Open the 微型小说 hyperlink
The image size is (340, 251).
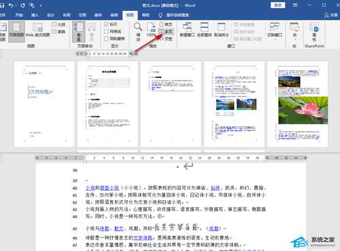(109, 188)
